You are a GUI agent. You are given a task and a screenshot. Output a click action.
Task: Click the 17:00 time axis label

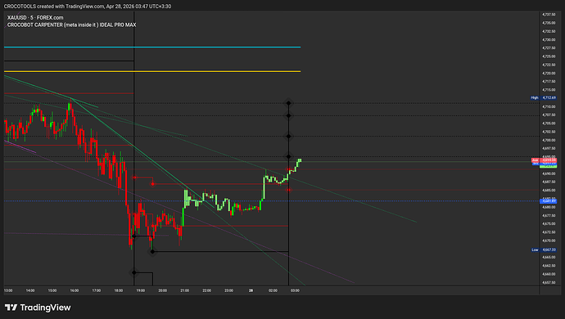(96, 290)
